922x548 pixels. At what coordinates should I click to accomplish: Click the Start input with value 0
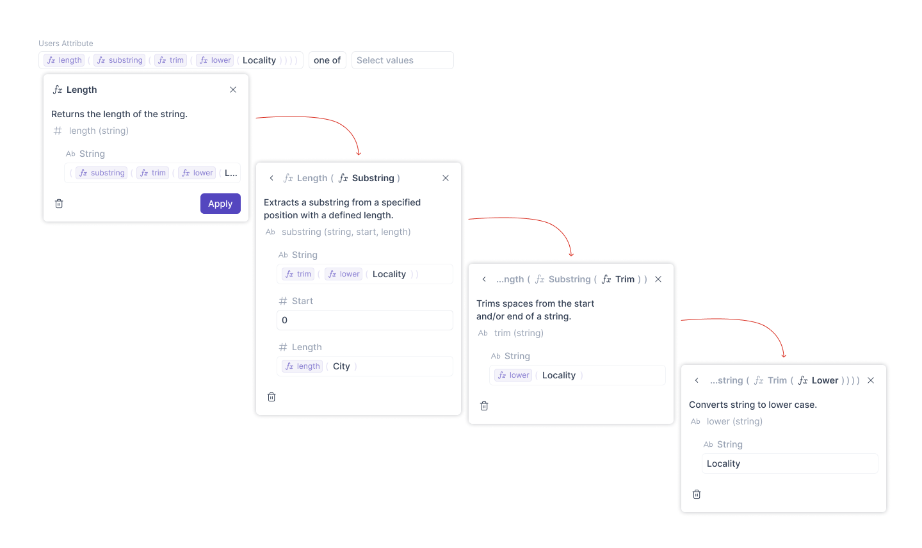click(x=365, y=320)
